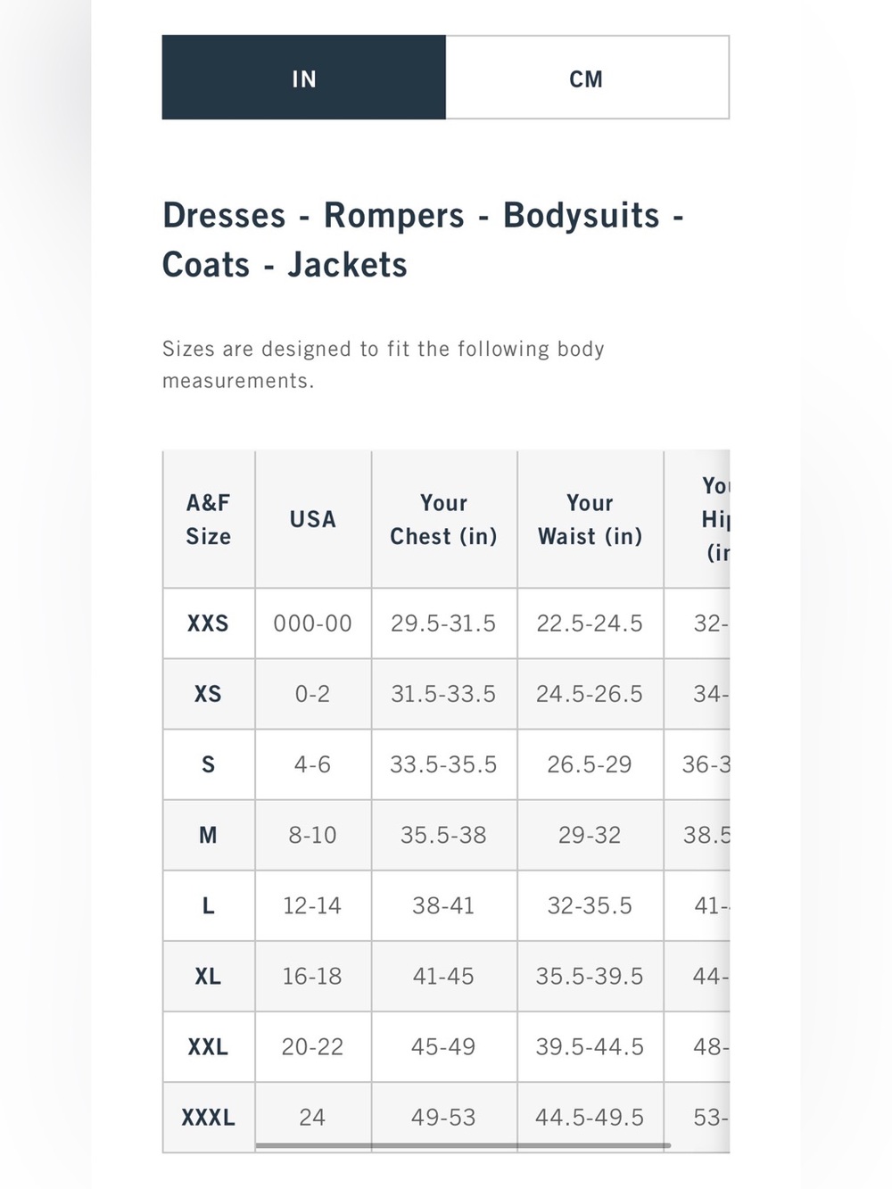
Task: Click USA size 20-22 cell
Action: [312, 1046]
